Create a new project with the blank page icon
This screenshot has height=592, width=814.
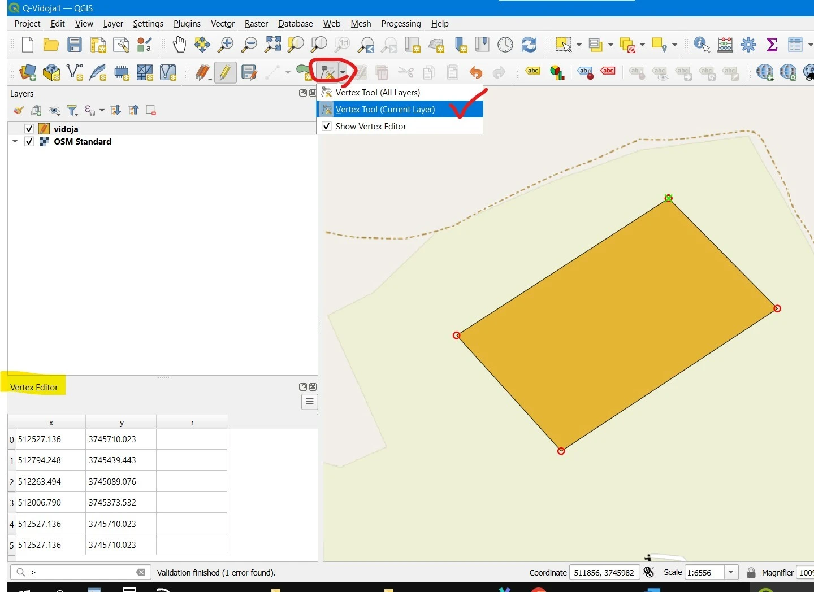tap(27, 45)
